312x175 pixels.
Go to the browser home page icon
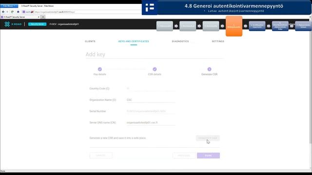coord(18,12)
